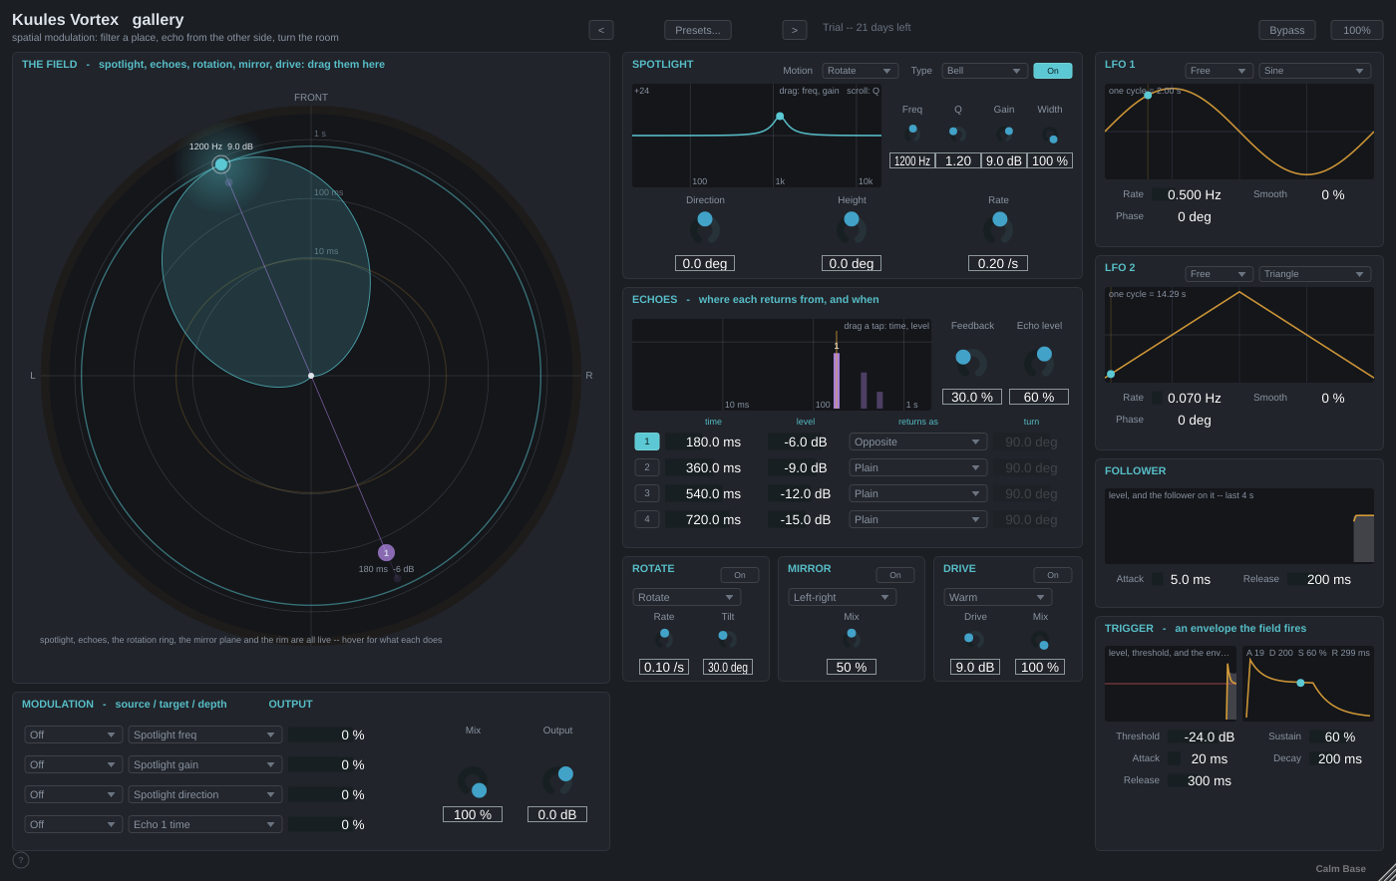This screenshot has height=881, width=1396.
Task: Click the LFO 1 phase marker point
Action: click(1148, 95)
